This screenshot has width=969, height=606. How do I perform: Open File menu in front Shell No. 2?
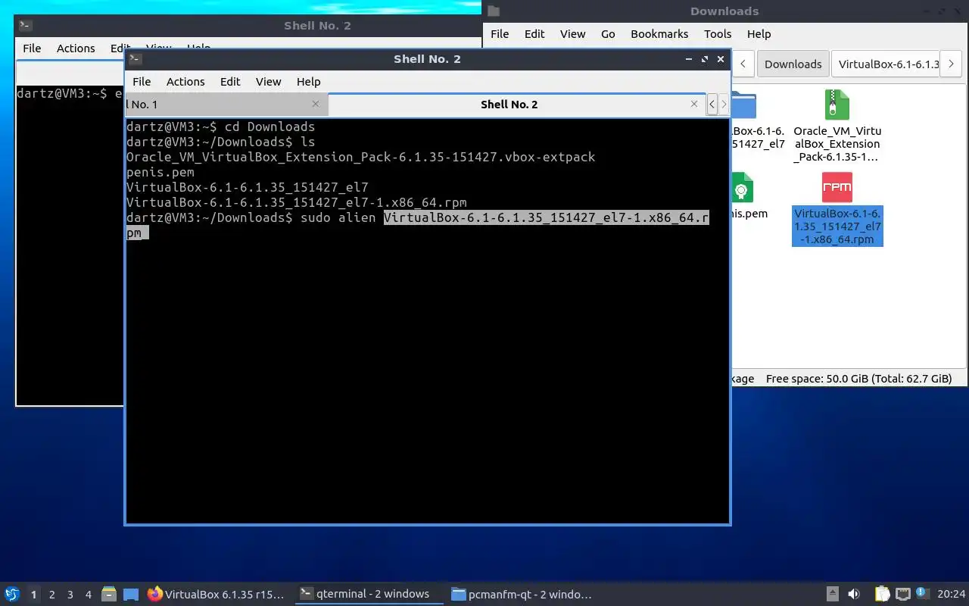tap(142, 81)
